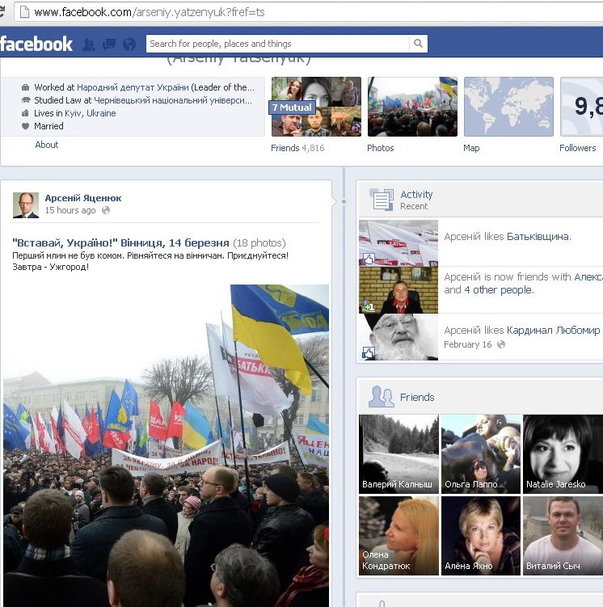Open friend requests icon in header
Viewport: 603px width, 607px height.
(89, 44)
